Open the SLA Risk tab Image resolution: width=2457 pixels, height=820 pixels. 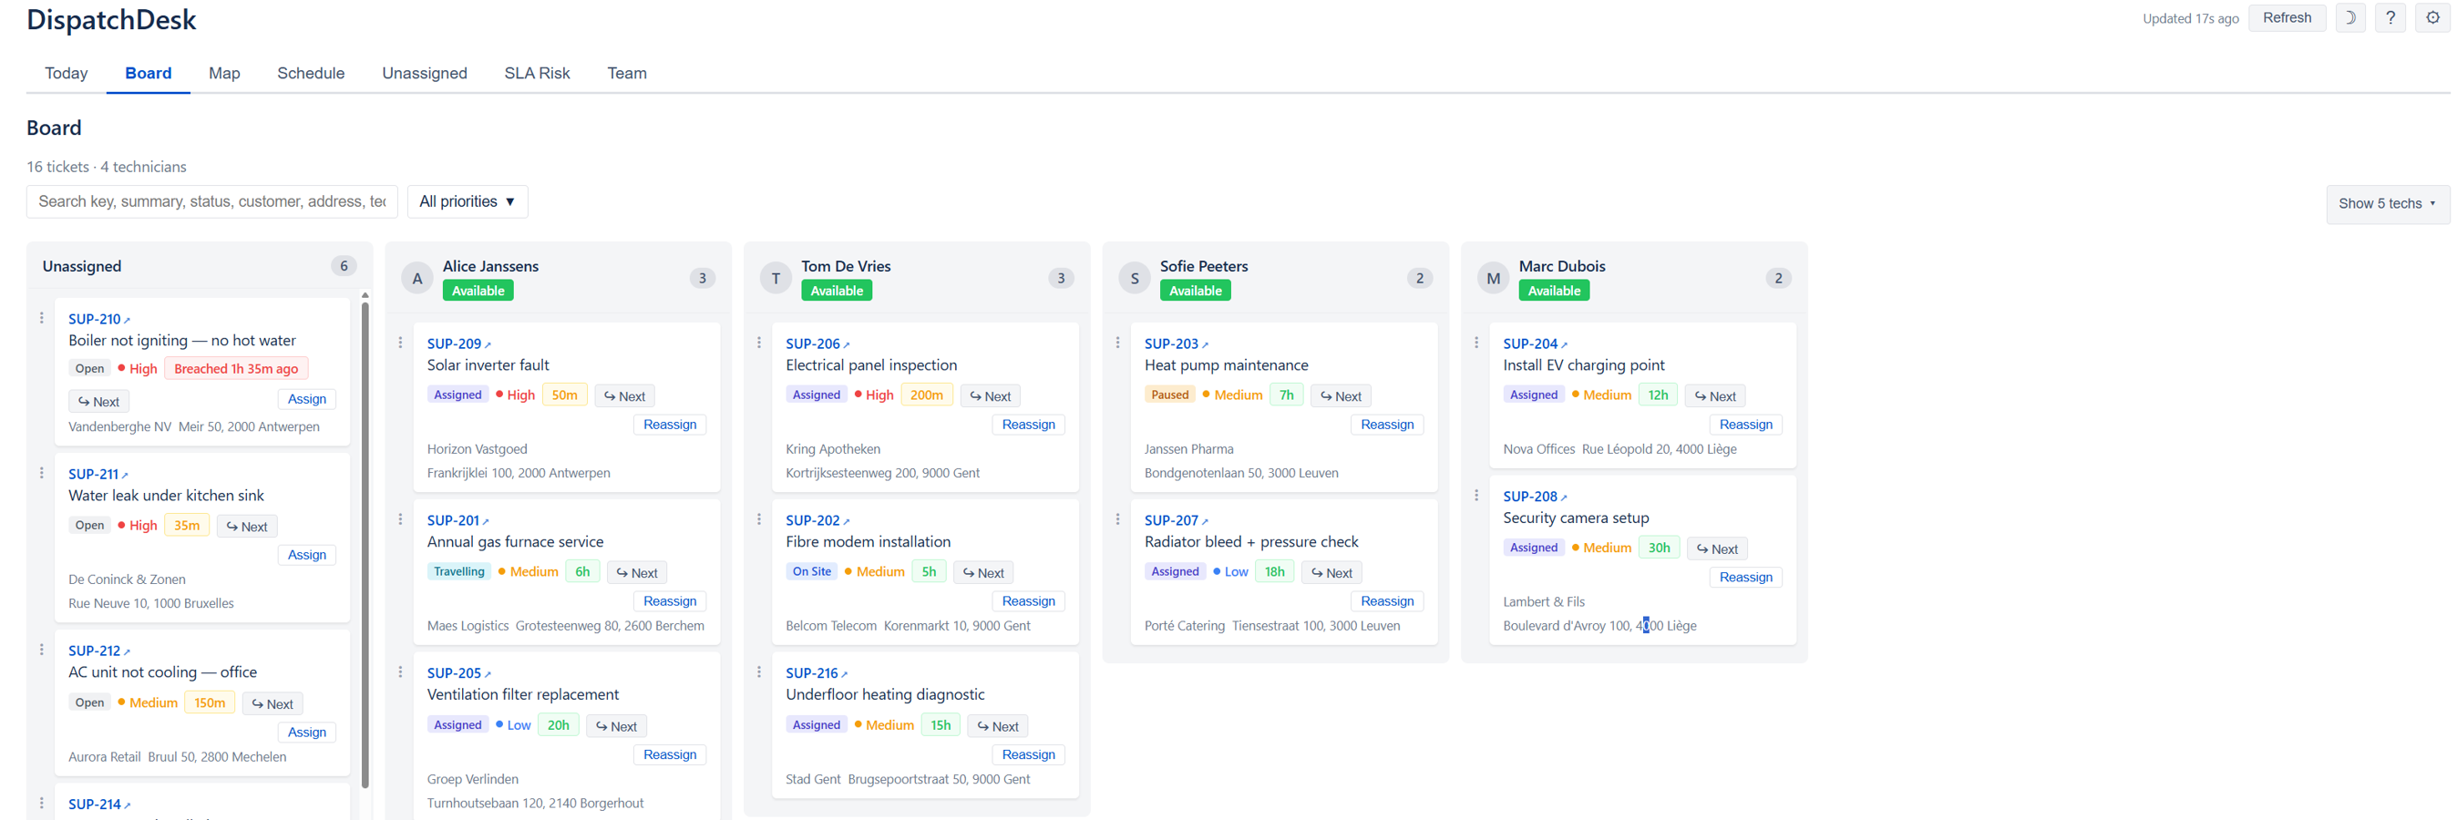click(x=537, y=74)
